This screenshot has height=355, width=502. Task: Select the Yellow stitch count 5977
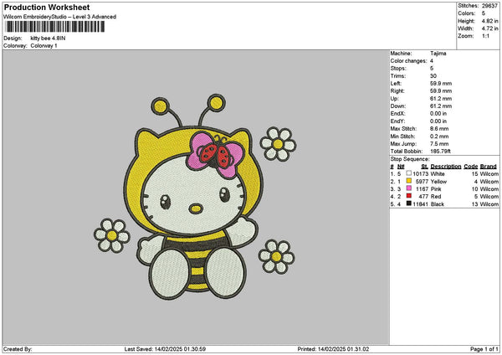pyautogui.click(x=422, y=182)
